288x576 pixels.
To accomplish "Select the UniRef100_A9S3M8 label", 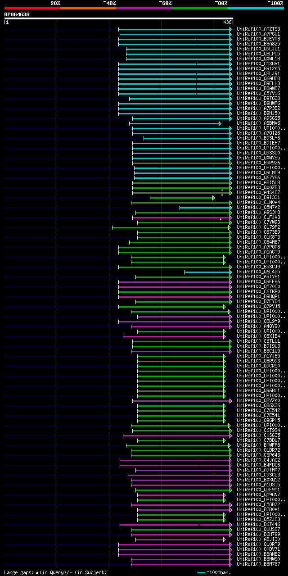I will 258,213.
